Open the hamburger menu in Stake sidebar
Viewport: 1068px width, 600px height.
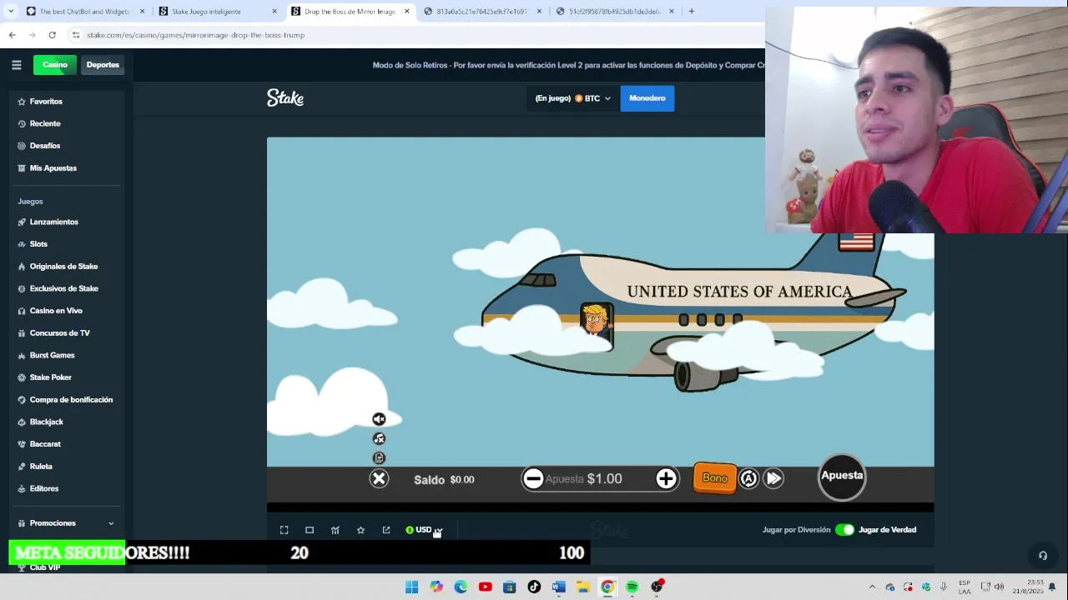17,65
